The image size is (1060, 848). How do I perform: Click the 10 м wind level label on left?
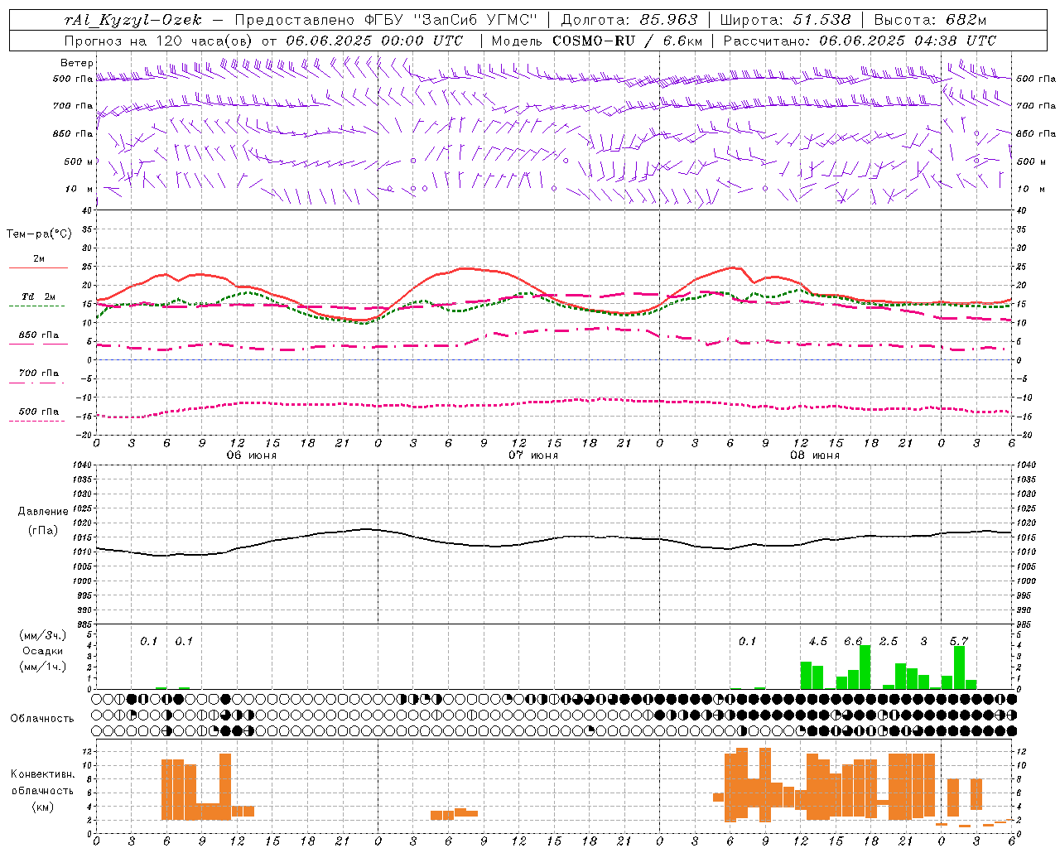(x=79, y=189)
